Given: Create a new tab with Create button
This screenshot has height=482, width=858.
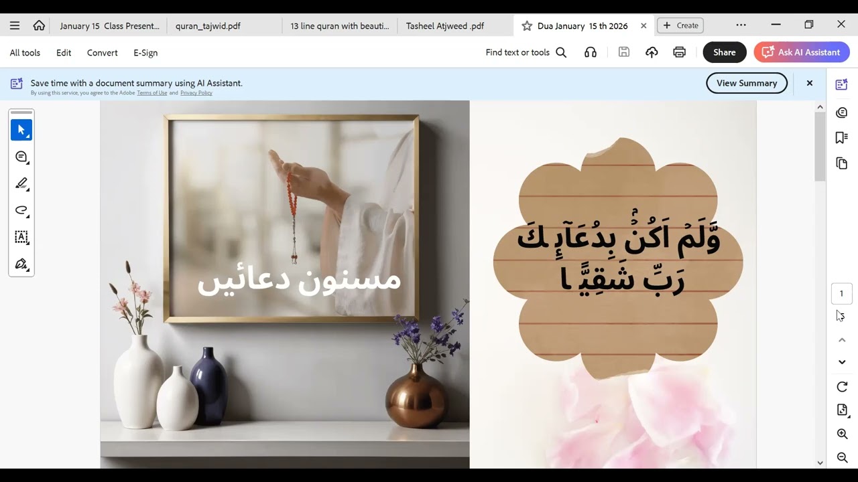Looking at the screenshot, I should pyautogui.click(x=680, y=25).
